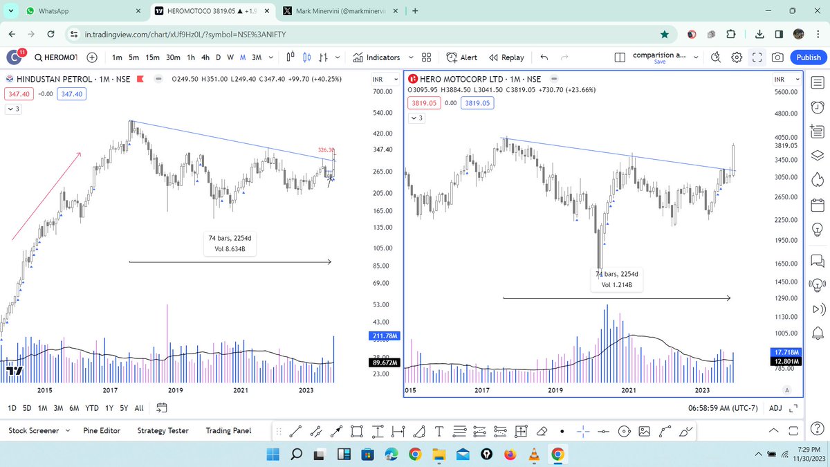Open VLC from the Windows taskbar

coord(533,455)
